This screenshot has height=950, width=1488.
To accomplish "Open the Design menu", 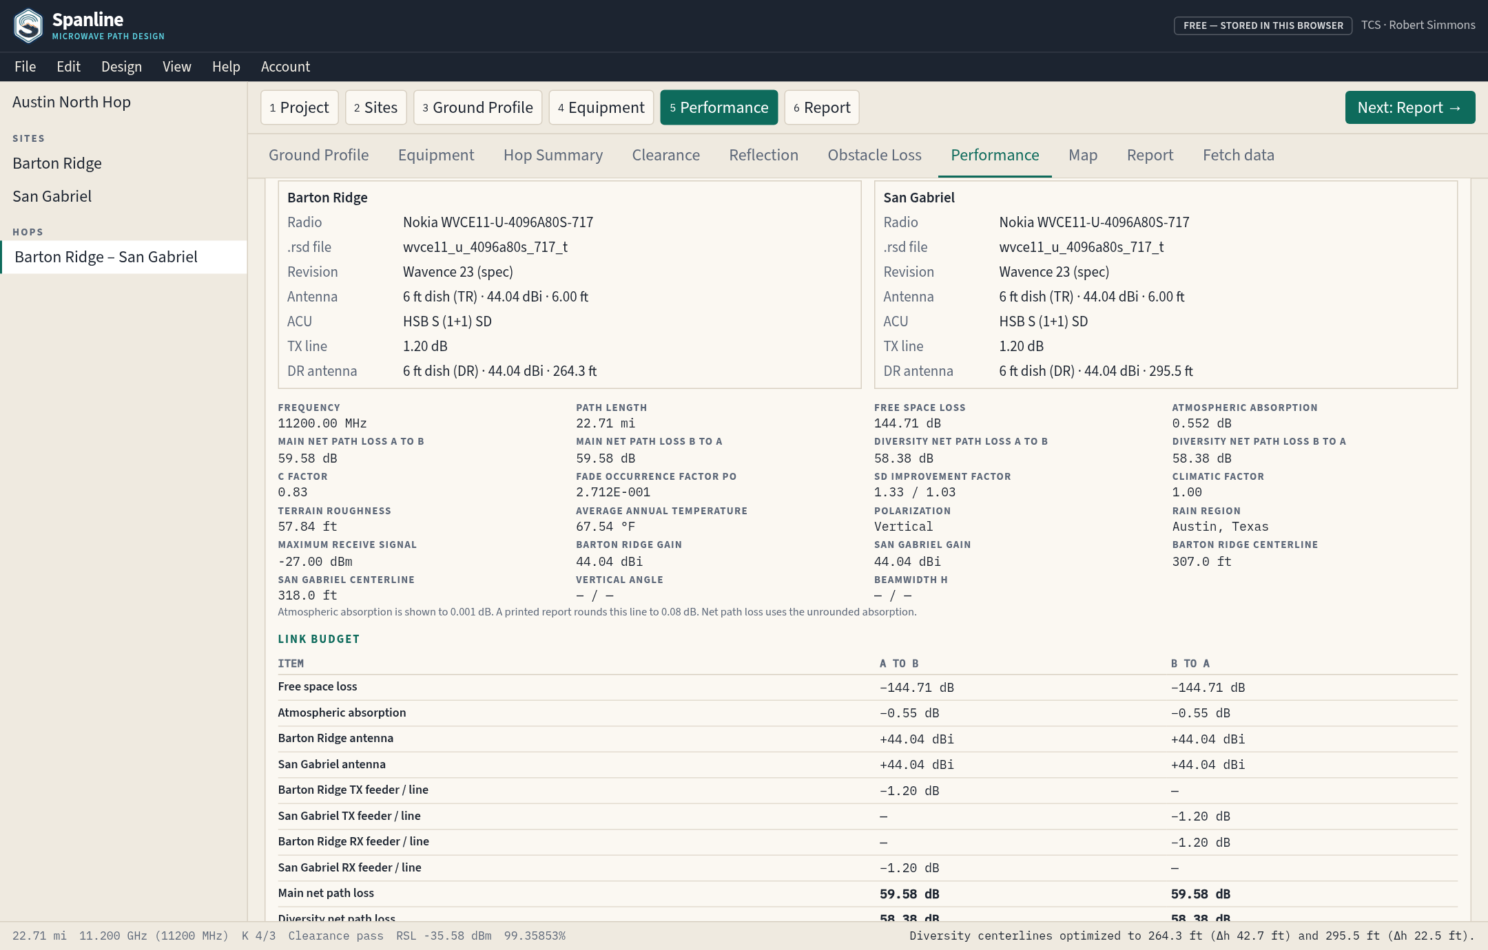I will point(121,67).
